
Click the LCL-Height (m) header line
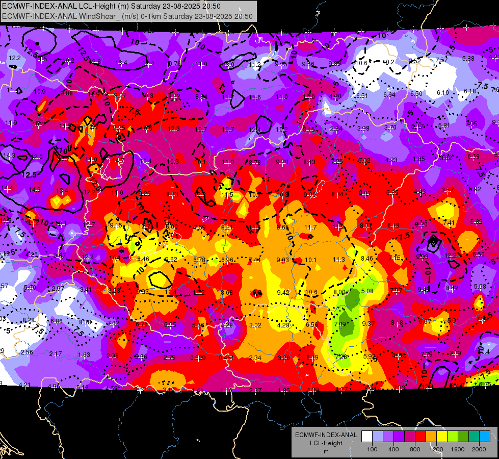coord(111,6)
